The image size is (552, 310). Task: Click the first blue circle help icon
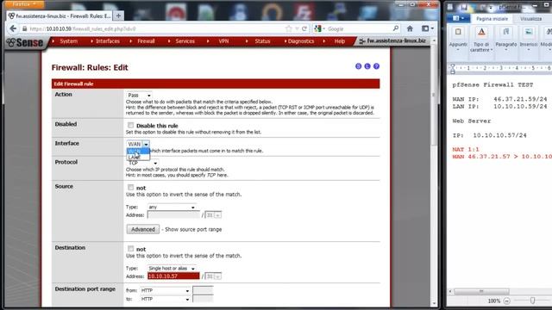pyautogui.click(x=359, y=66)
